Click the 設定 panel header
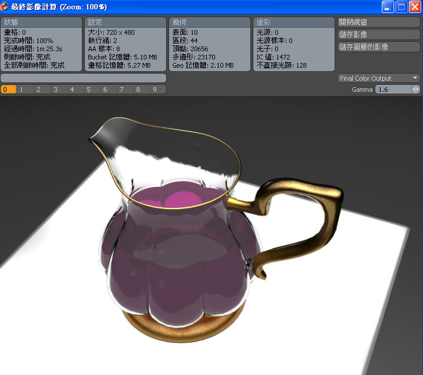 125,22
